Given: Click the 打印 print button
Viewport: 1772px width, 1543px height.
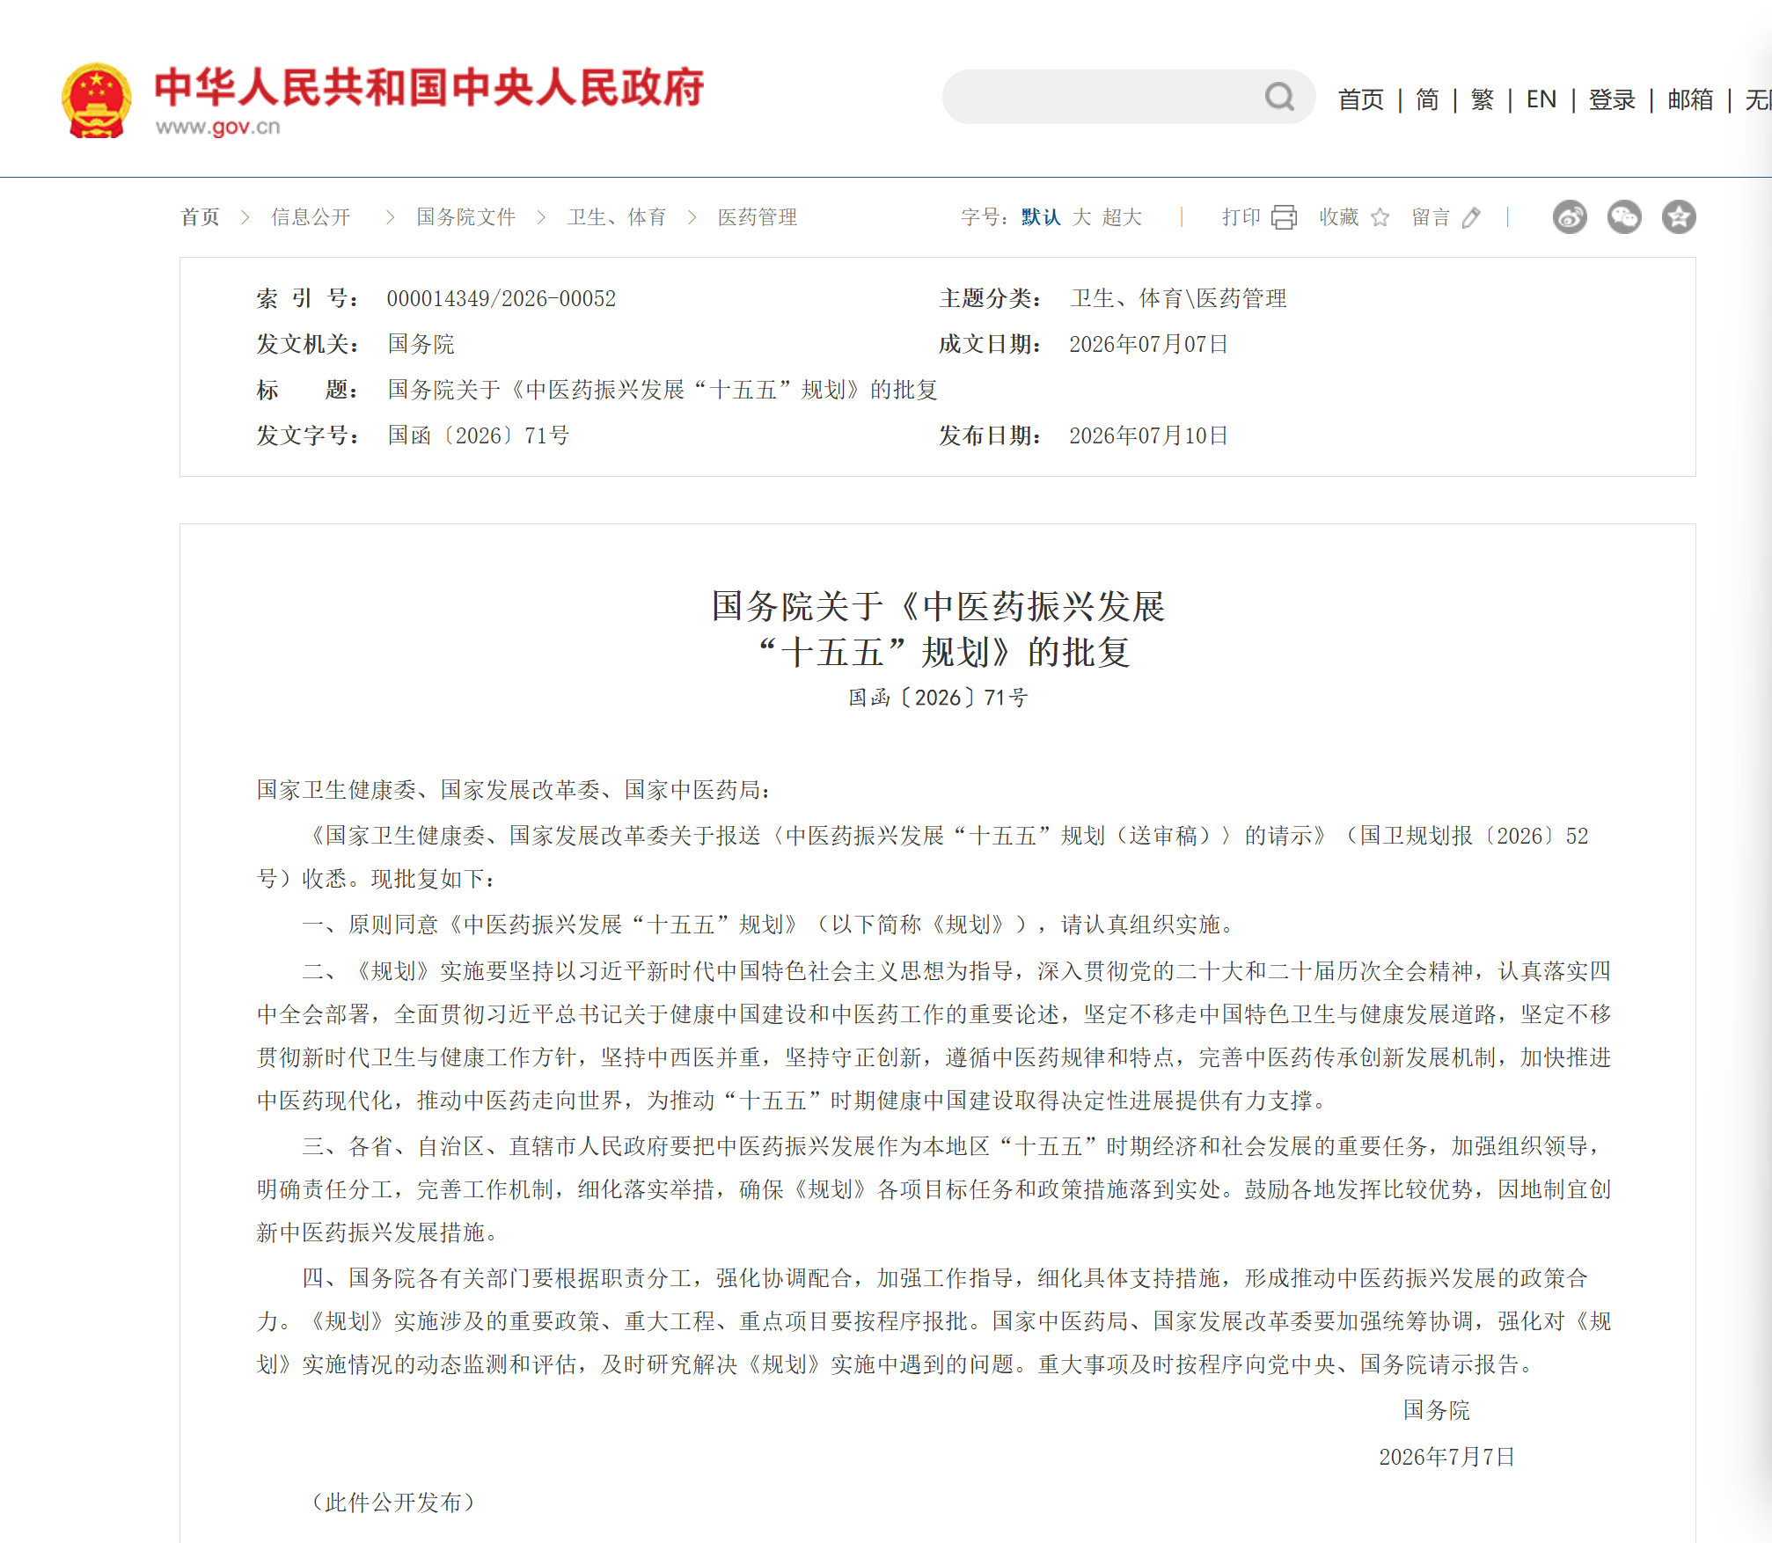Looking at the screenshot, I should (1241, 217).
